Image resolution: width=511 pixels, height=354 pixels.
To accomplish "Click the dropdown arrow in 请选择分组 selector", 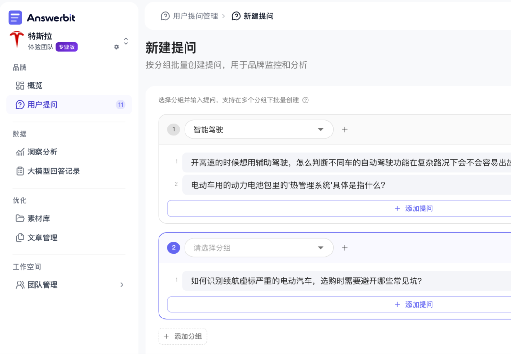I will click(x=321, y=248).
